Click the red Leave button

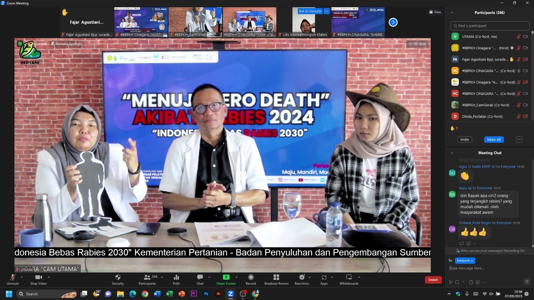tap(433, 280)
